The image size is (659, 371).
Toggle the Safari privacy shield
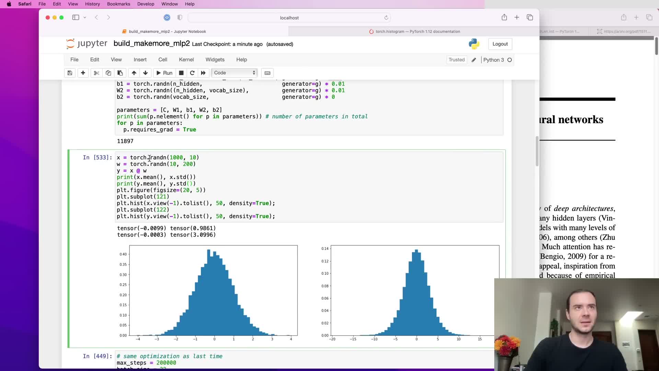pos(180,18)
